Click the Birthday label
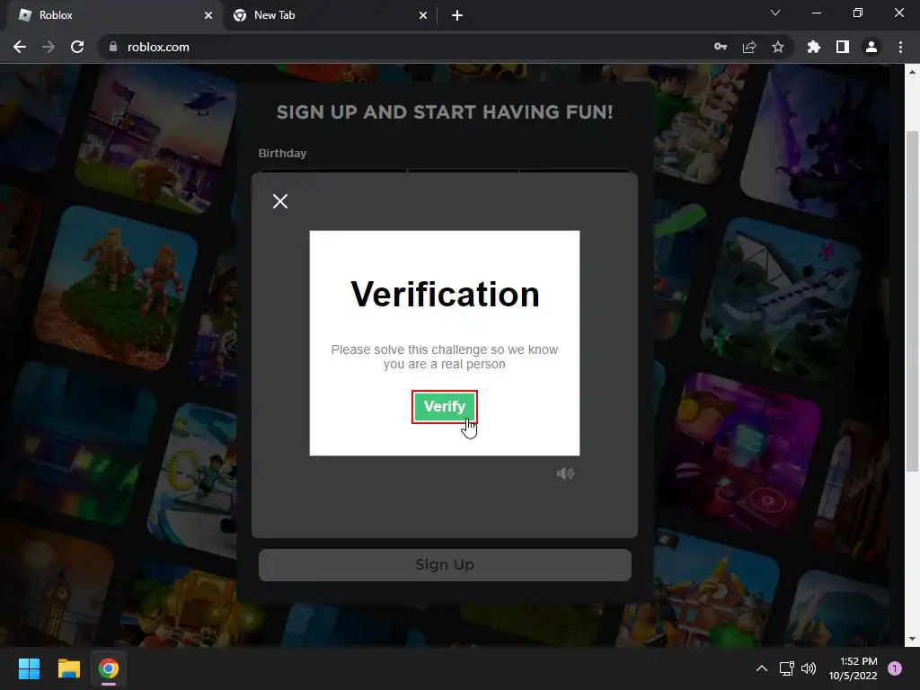 click(282, 153)
